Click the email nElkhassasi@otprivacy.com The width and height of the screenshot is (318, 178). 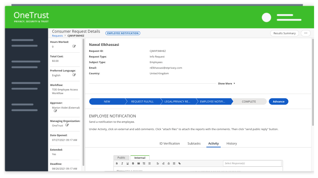(x=166, y=68)
